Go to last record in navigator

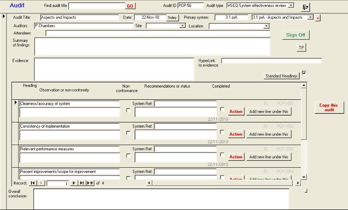[82, 183]
